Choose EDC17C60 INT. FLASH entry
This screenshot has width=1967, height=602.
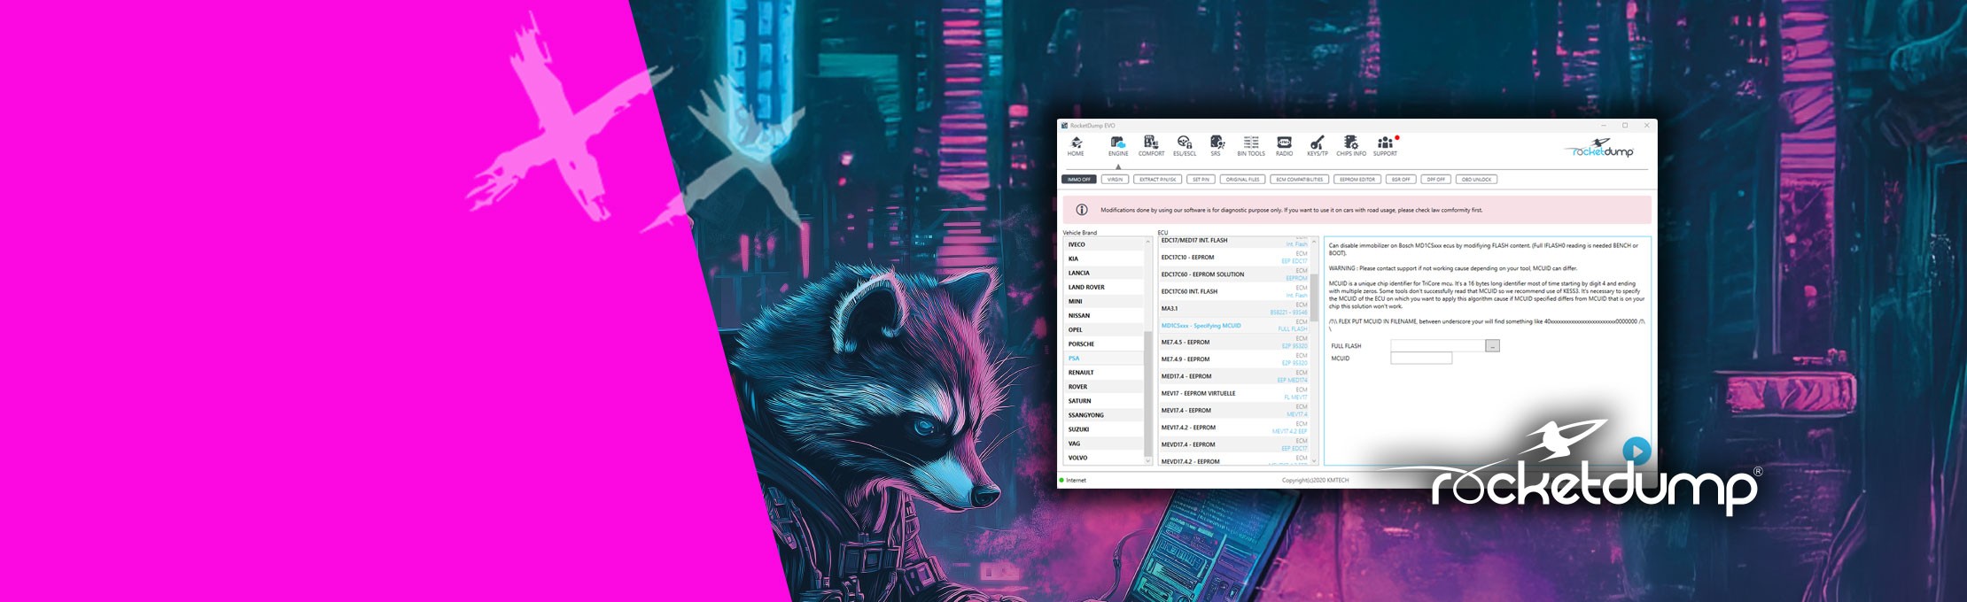point(1234,291)
